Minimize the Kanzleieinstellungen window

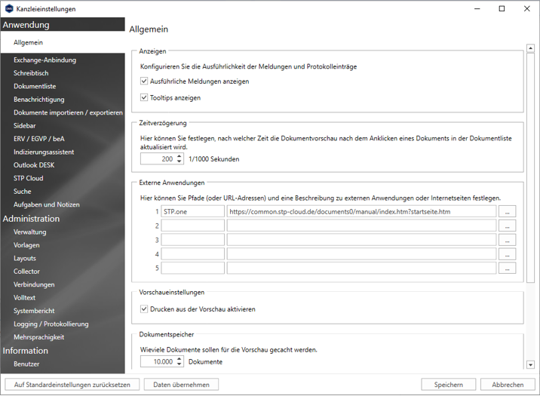477,8
